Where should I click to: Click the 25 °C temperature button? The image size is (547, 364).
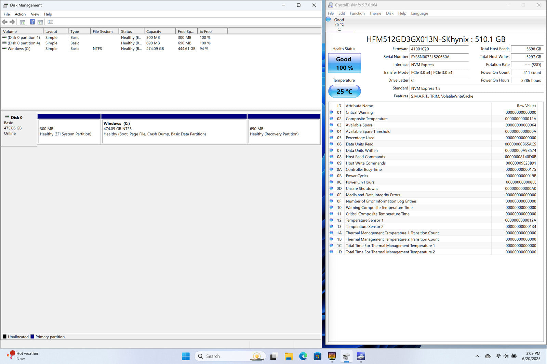coord(344,91)
